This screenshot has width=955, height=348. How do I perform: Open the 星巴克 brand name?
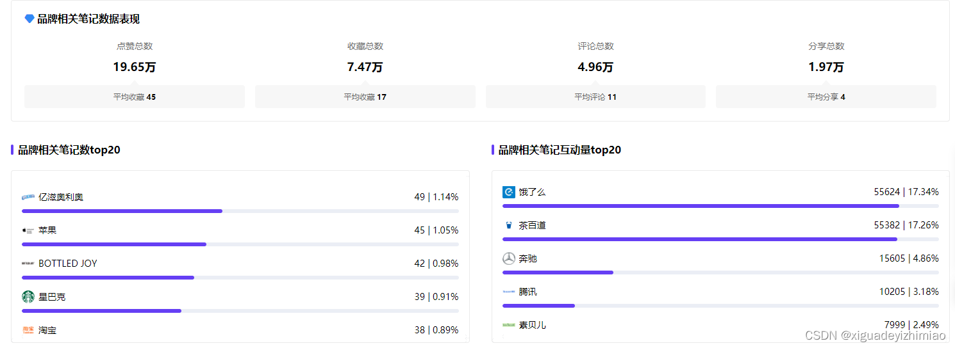point(52,297)
